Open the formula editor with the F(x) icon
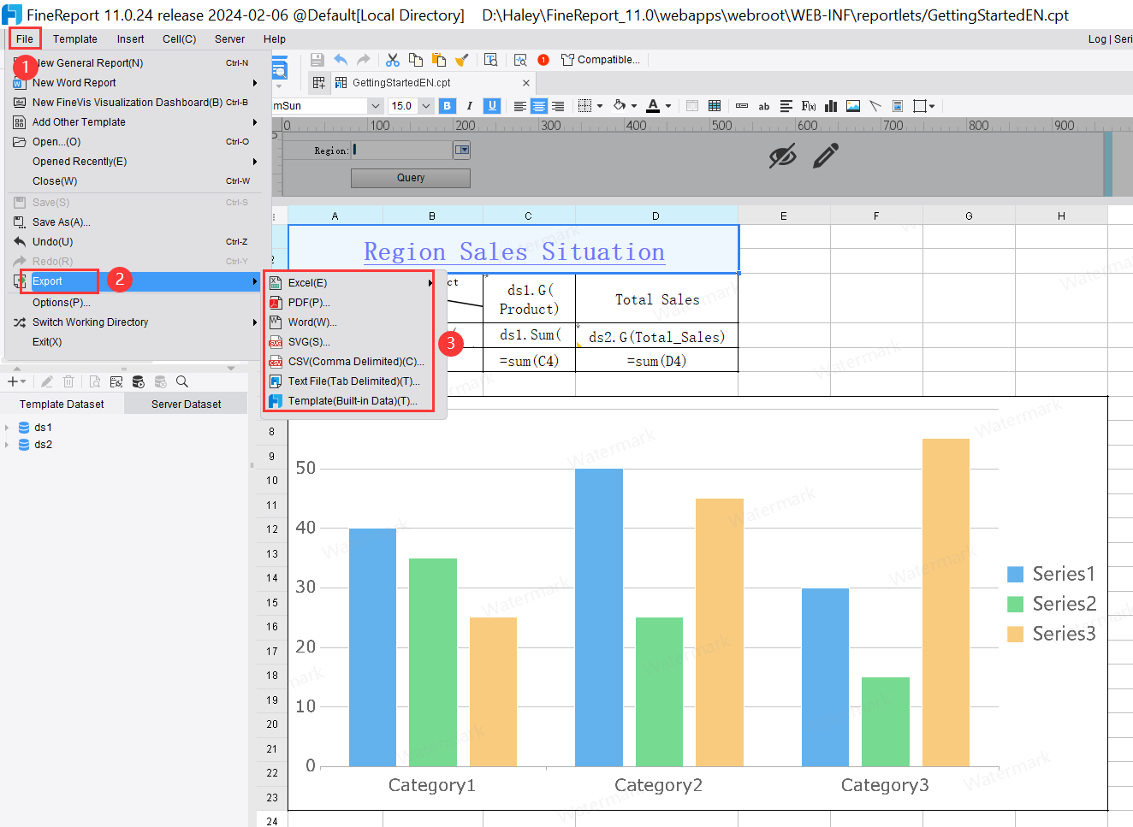The height and width of the screenshot is (827, 1133). point(809,105)
